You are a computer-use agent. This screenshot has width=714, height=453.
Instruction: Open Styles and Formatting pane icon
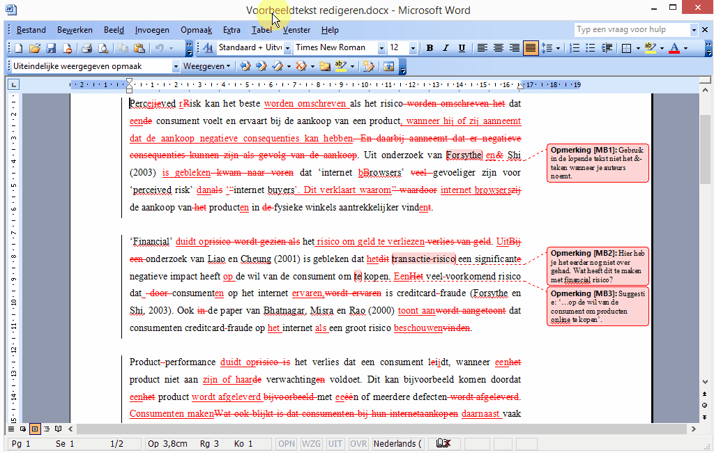click(x=208, y=48)
